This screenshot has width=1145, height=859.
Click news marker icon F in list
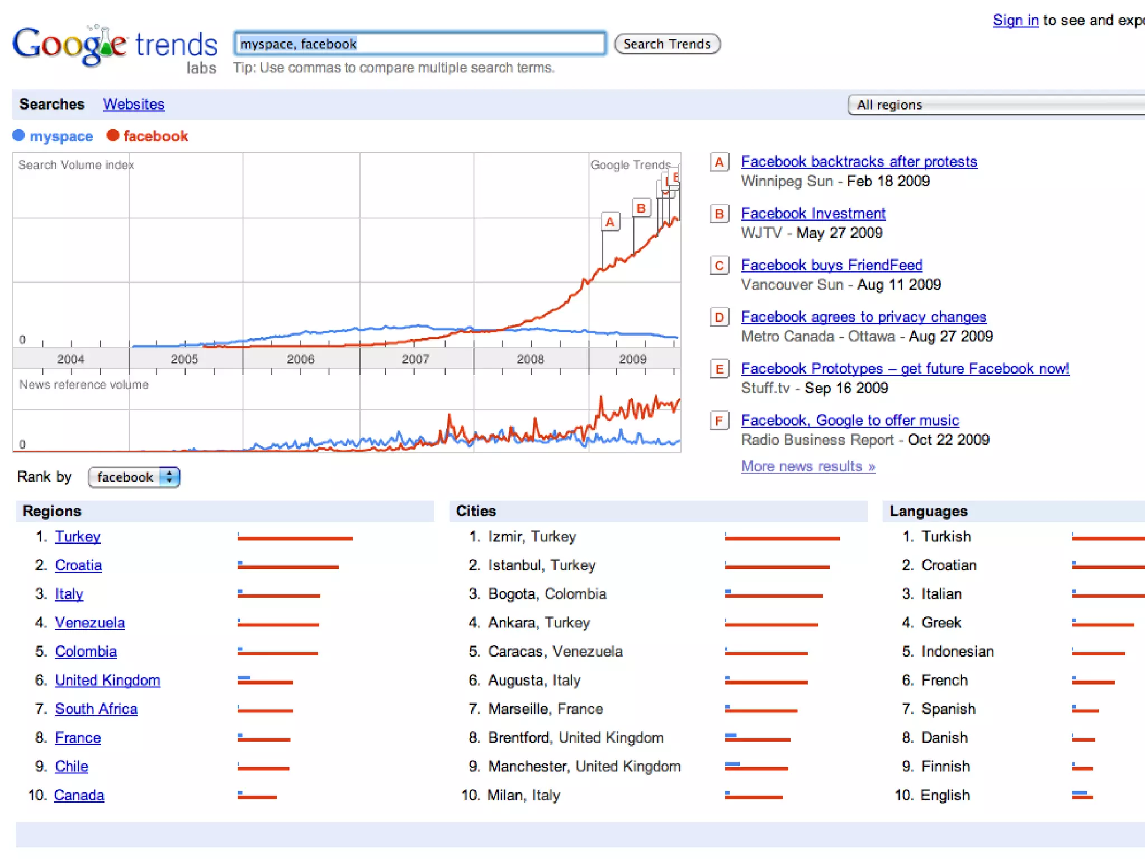click(719, 421)
